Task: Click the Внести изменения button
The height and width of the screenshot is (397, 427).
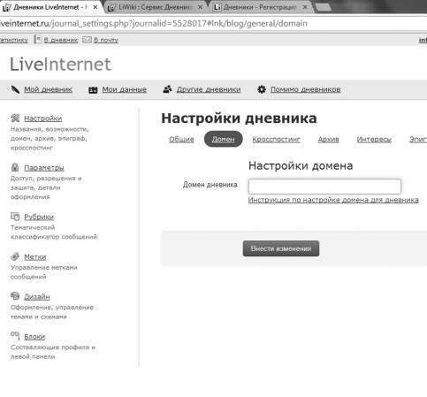Action: pyautogui.click(x=281, y=248)
